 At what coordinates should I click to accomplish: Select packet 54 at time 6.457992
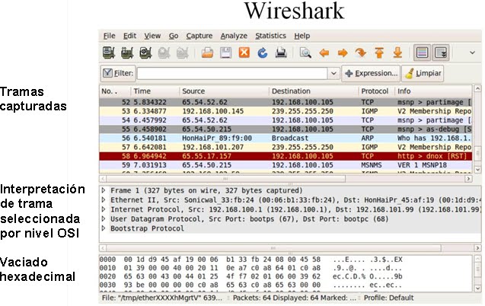(x=286, y=120)
